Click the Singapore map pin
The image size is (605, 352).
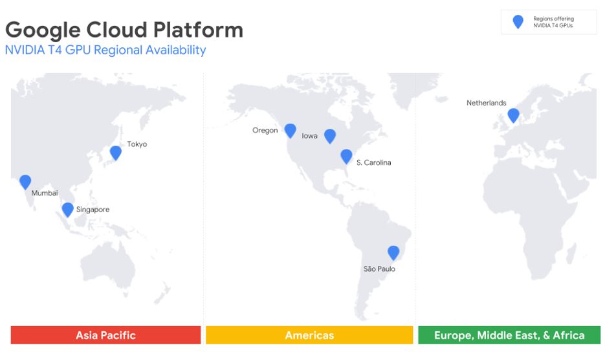tap(67, 209)
